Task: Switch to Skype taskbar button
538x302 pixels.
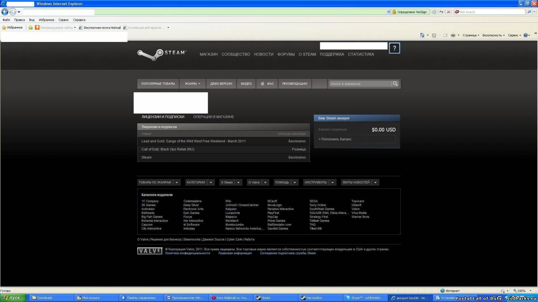Action: click(365, 298)
